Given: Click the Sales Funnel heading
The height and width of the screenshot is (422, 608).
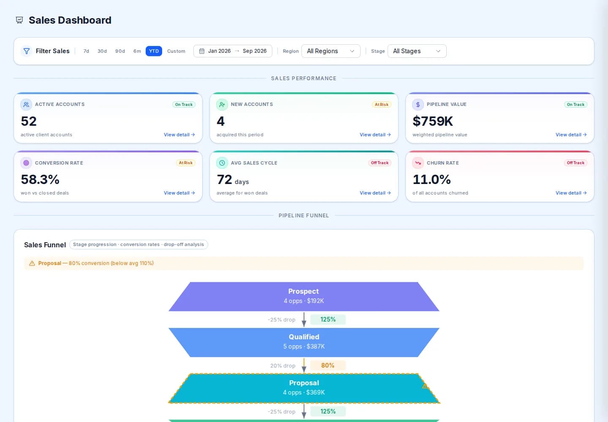Looking at the screenshot, I should pos(45,245).
